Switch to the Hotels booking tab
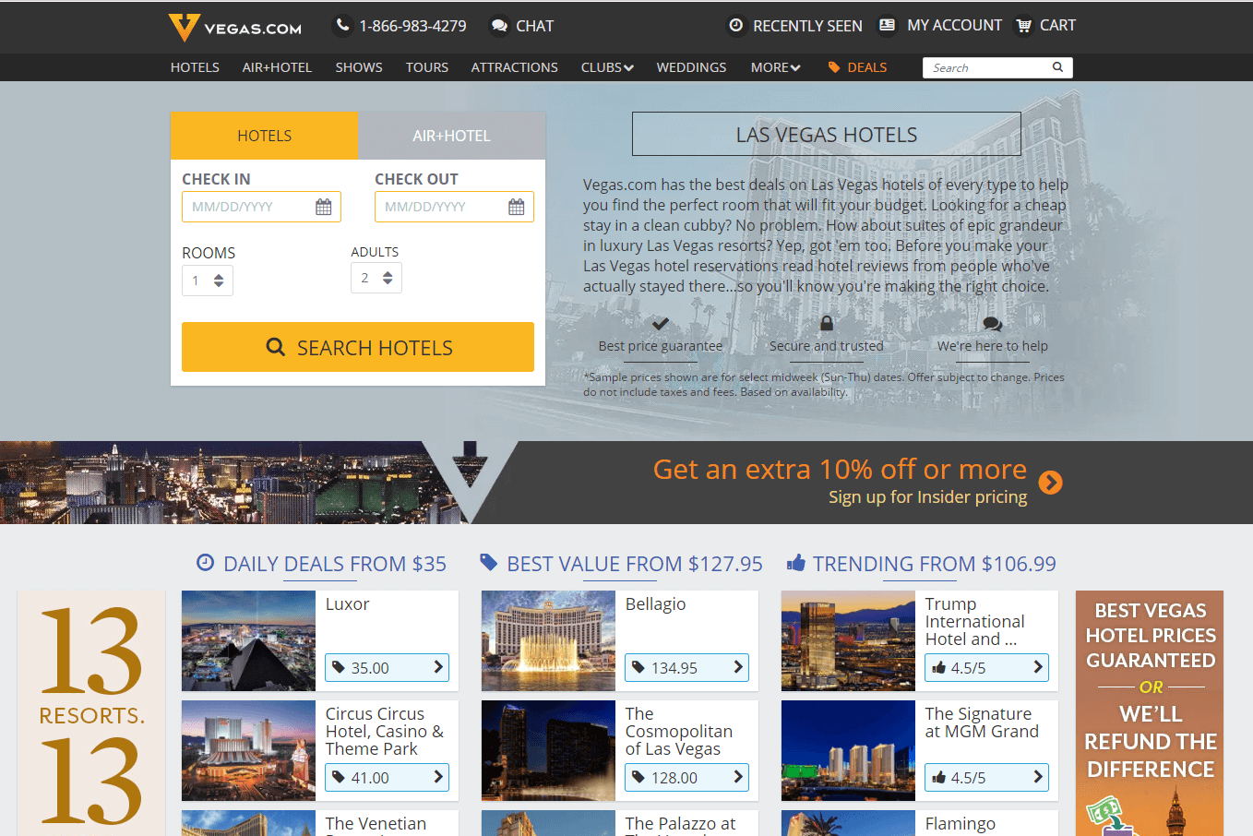This screenshot has width=1253, height=836. [x=264, y=136]
